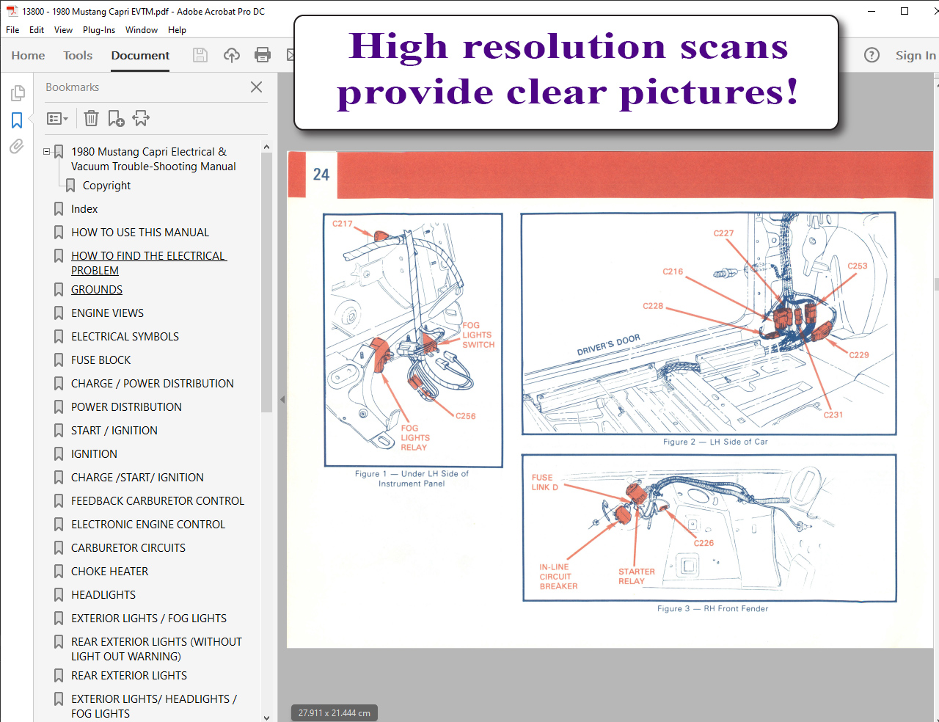Open ELECTRONIC ENGINE CONTROL bookmark

tap(148, 525)
